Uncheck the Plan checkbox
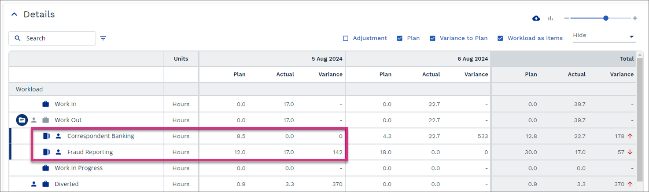This screenshot has height=192, width=649. click(x=400, y=38)
